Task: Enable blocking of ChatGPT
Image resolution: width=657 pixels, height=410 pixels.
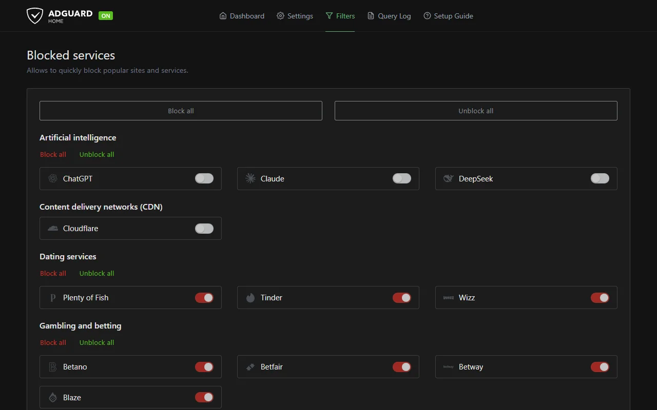Action: 204,178
